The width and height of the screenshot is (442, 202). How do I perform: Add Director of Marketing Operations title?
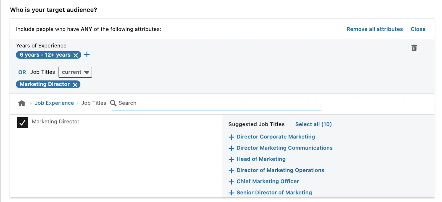pyautogui.click(x=280, y=170)
